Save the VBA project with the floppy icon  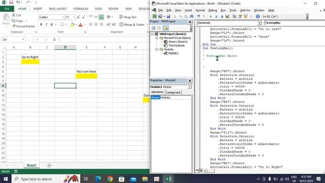click(x=168, y=16)
